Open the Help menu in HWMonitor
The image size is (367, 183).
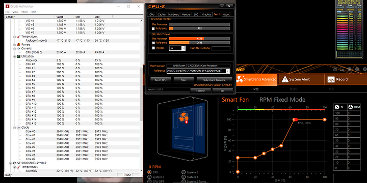pyautogui.click(x=34, y=12)
